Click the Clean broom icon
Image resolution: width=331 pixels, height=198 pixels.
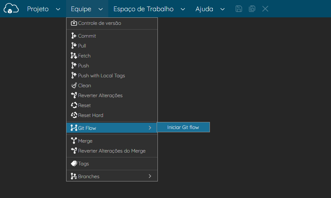click(x=74, y=85)
